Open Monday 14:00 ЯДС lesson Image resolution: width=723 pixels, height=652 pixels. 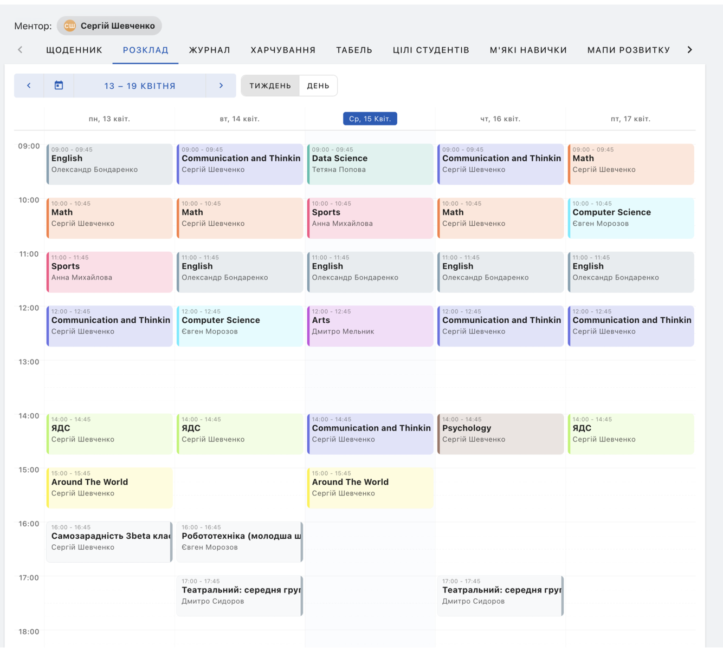coord(109,434)
